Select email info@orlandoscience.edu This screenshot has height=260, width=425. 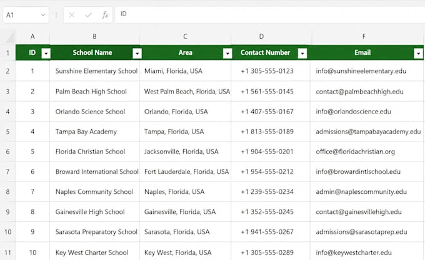tap(354, 112)
